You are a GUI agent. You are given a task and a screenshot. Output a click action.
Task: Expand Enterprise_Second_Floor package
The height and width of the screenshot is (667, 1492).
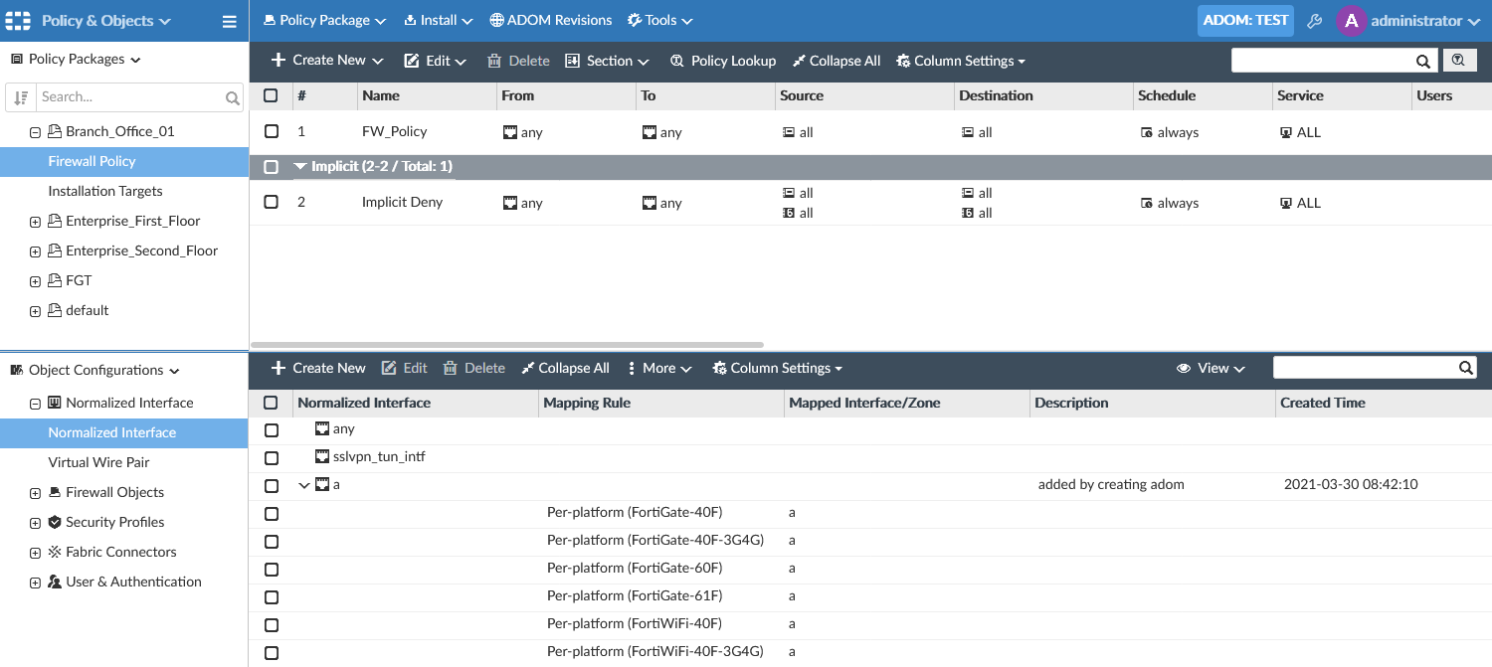[35, 251]
